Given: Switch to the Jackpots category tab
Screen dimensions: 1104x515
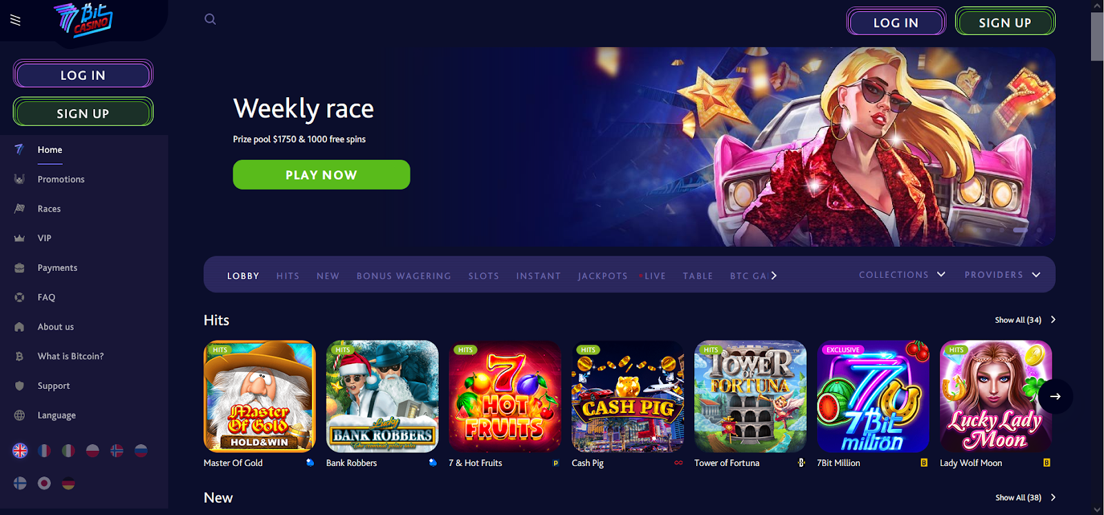Looking at the screenshot, I should click(602, 276).
